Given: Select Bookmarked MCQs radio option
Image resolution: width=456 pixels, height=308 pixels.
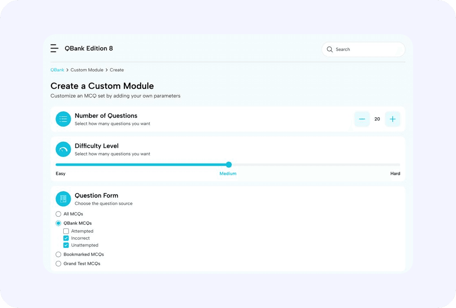Looking at the screenshot, I should point(59,254).
